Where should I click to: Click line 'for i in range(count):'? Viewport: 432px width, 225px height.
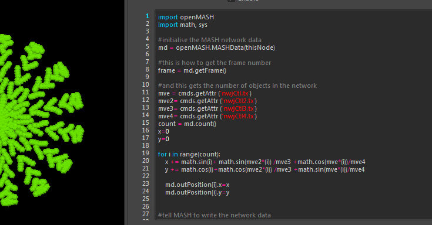[189, 154]
